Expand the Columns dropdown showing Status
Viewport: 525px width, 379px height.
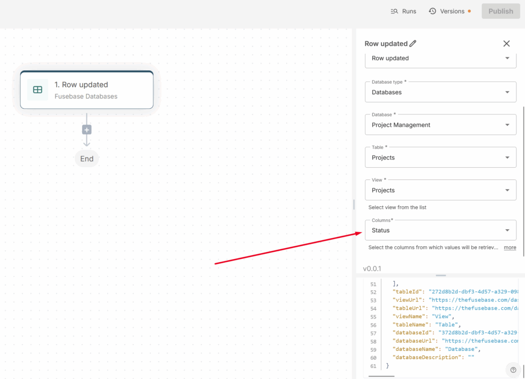(440, 230)
